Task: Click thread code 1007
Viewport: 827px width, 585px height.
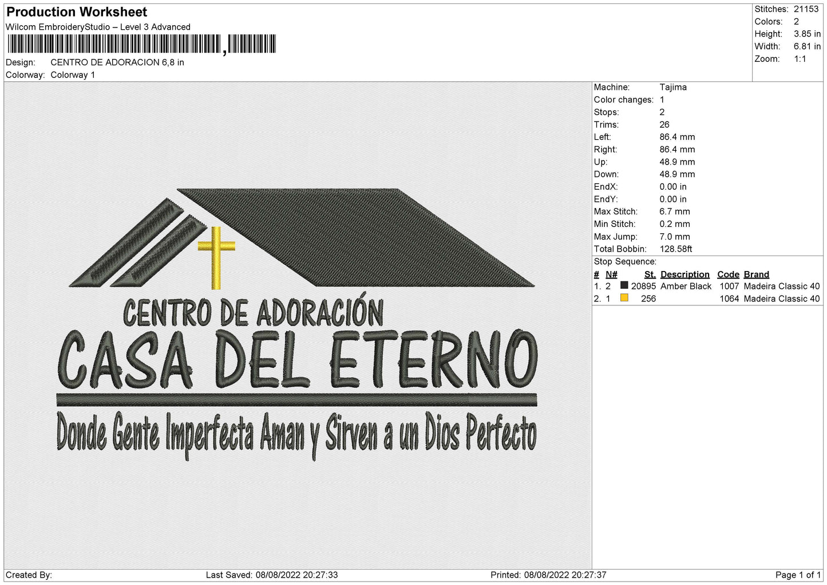Action: pyautogui.click(x=729, y=286)
